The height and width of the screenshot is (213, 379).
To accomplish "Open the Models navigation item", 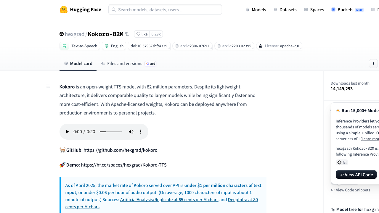I will 256,9.
